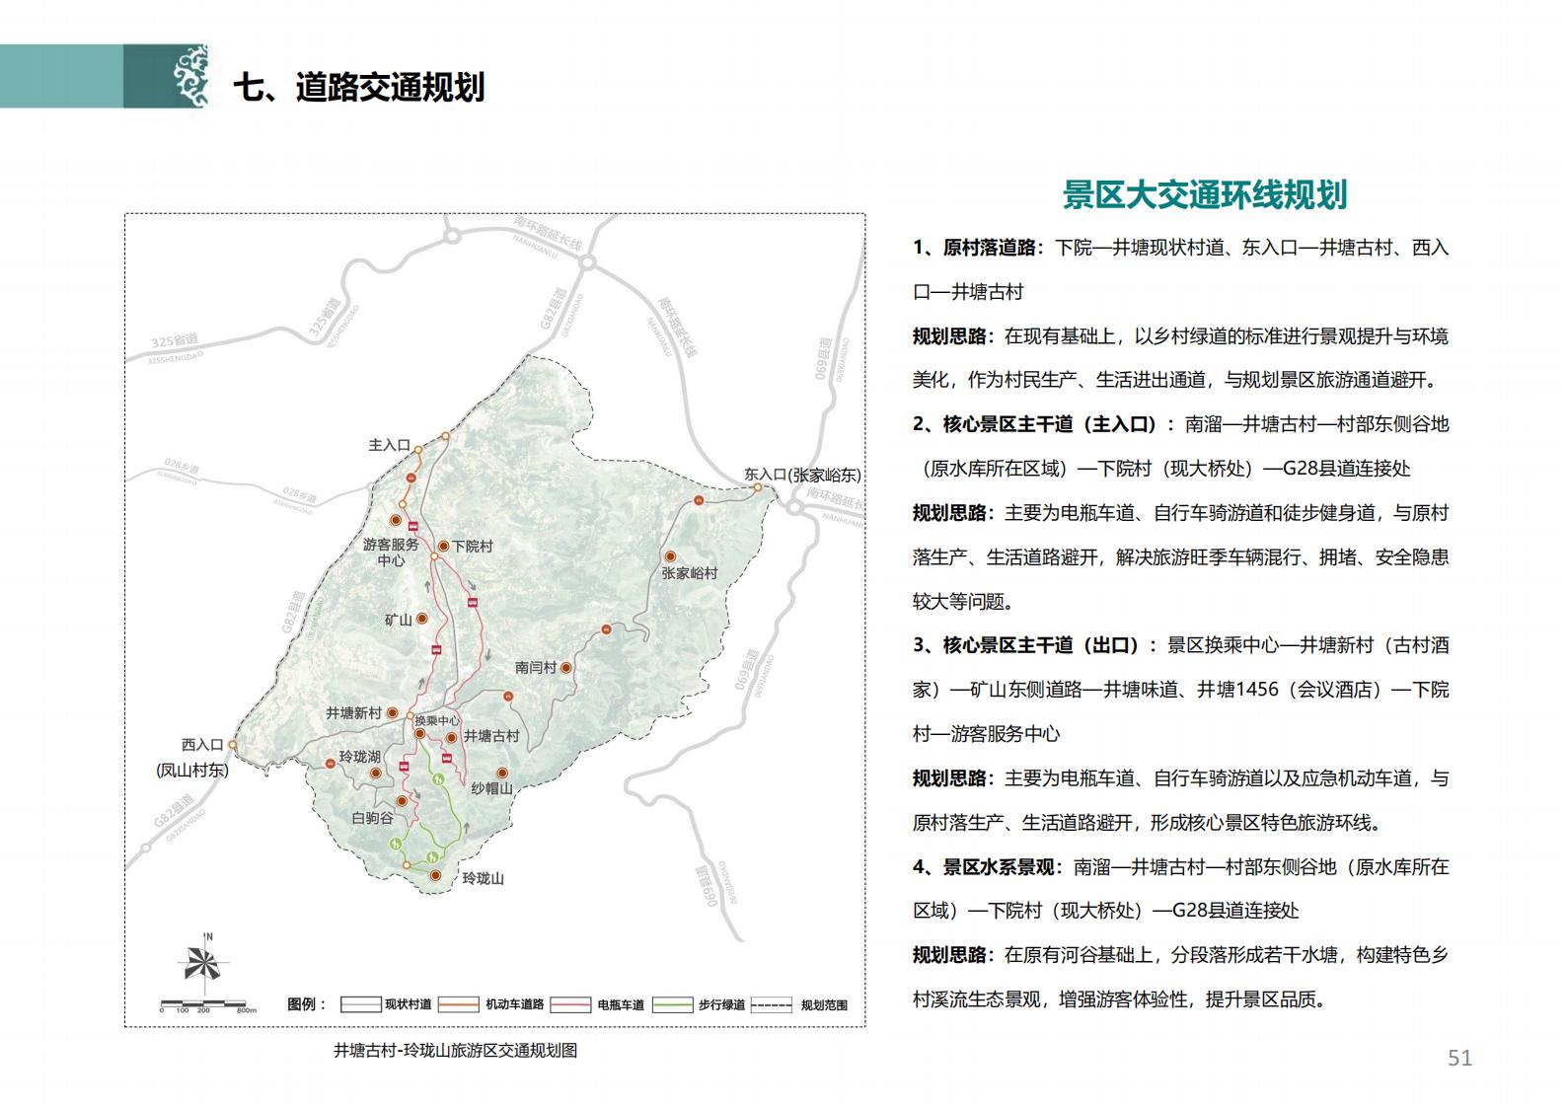Click the ornamental logo beside page title
Screen dimensions: 1567x1108
189,76
